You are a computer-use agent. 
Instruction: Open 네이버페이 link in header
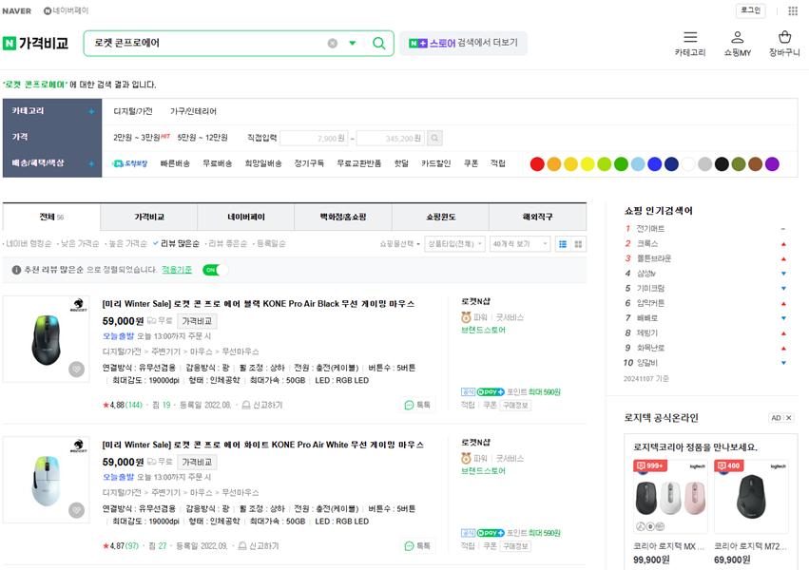tap(66, 10)
